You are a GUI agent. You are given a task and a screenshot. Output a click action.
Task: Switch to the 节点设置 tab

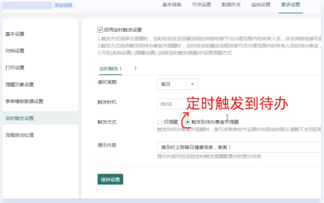click(x=201, y=5)
